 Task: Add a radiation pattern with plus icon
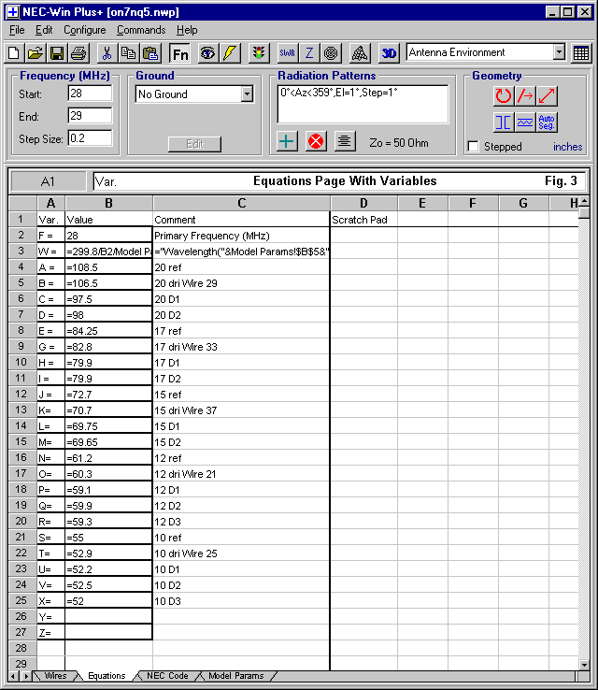tap(288, 141)
